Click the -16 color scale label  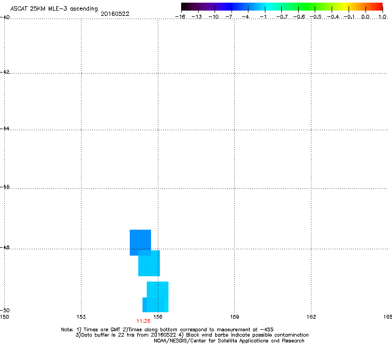[180, 17]
